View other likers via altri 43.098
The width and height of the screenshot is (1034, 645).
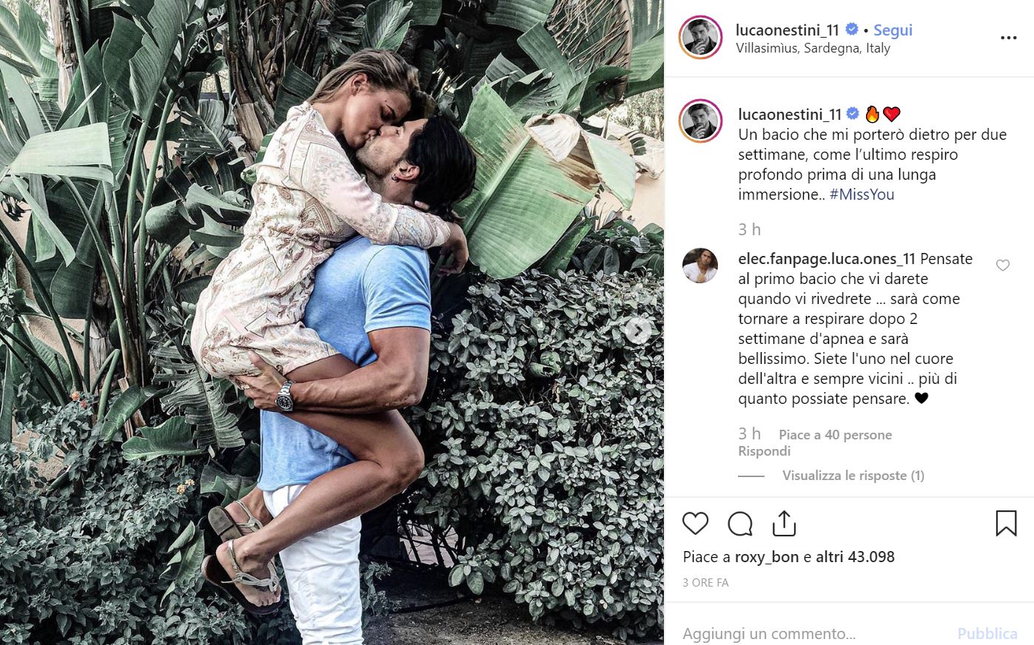coord(855,557)
